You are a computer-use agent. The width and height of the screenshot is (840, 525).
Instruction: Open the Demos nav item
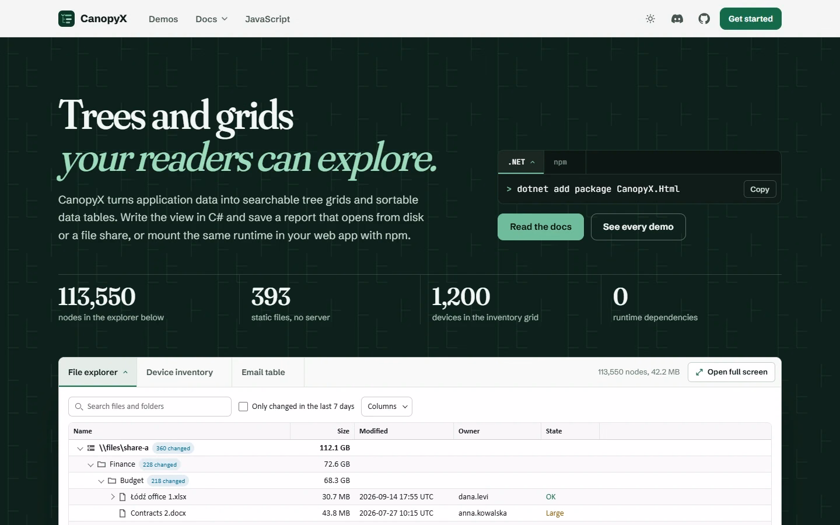[x=163, y=19]
